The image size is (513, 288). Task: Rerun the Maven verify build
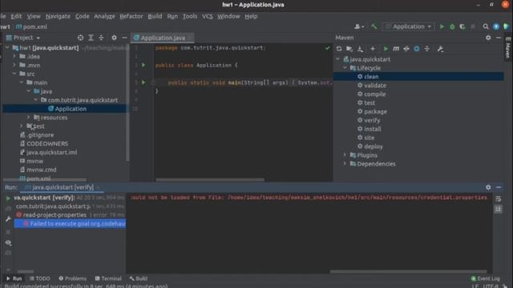click(8, 198)
